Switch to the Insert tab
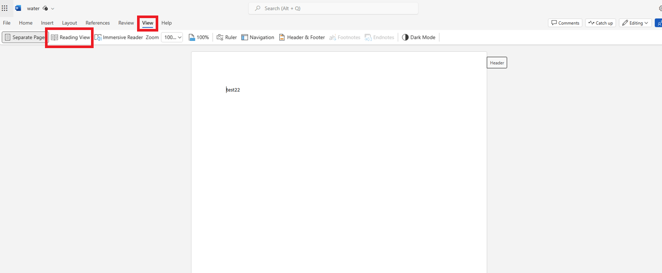 47,23
